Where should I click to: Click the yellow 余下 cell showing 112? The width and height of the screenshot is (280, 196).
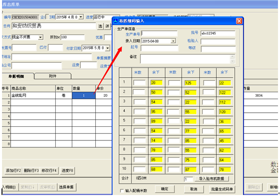[x=225, y=102]
